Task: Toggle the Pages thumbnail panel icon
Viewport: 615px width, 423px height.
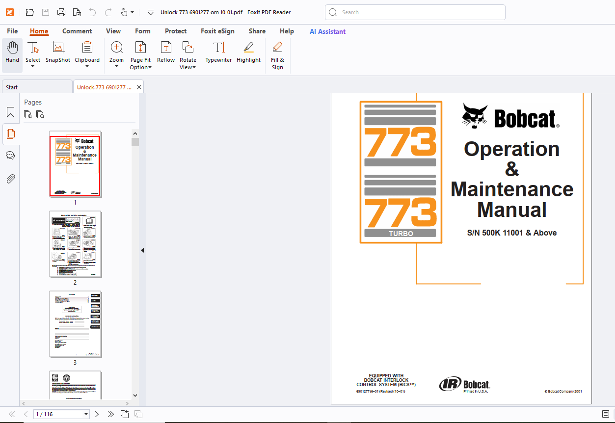Action: (x=10, y=134)
